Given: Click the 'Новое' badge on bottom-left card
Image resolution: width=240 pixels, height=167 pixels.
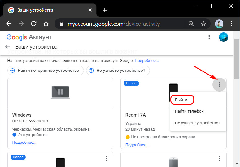Looking at the screenshot, I should (x=18, y=157).
